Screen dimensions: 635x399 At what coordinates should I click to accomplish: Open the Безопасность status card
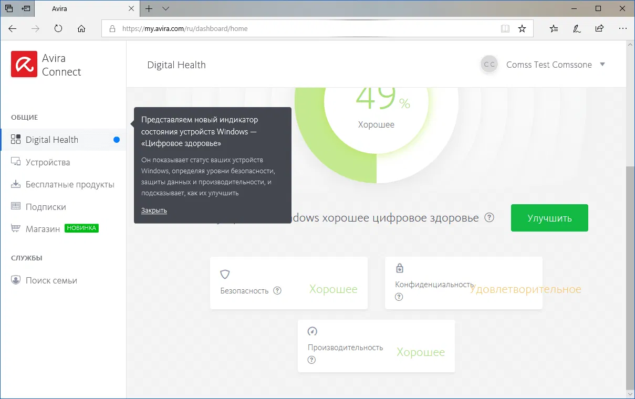coord(289,283)
